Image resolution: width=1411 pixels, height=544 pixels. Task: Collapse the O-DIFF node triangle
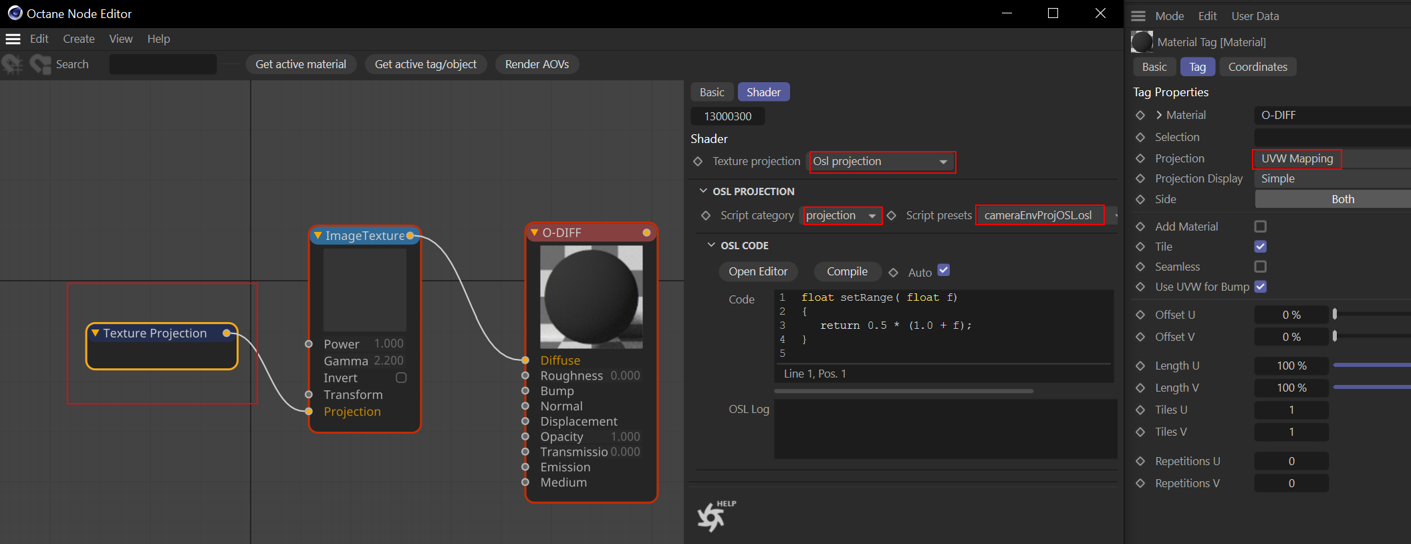pyautogui.click(x=534, y=233)
